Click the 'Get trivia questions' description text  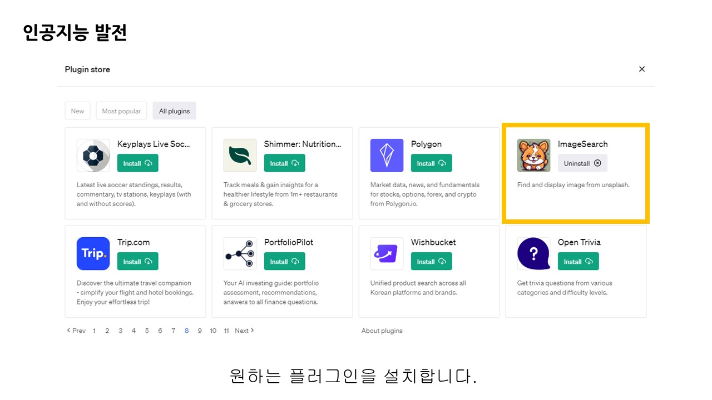click(565, 288)
